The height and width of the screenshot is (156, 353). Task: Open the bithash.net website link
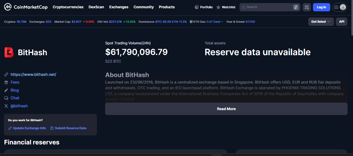coord(33,75)
